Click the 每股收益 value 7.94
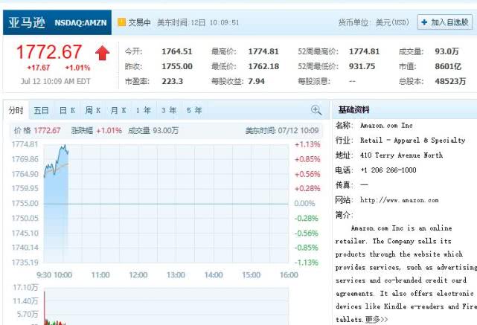Image resolution: width=477 pixels, height=325 pixels. click(x=256, y=81)
